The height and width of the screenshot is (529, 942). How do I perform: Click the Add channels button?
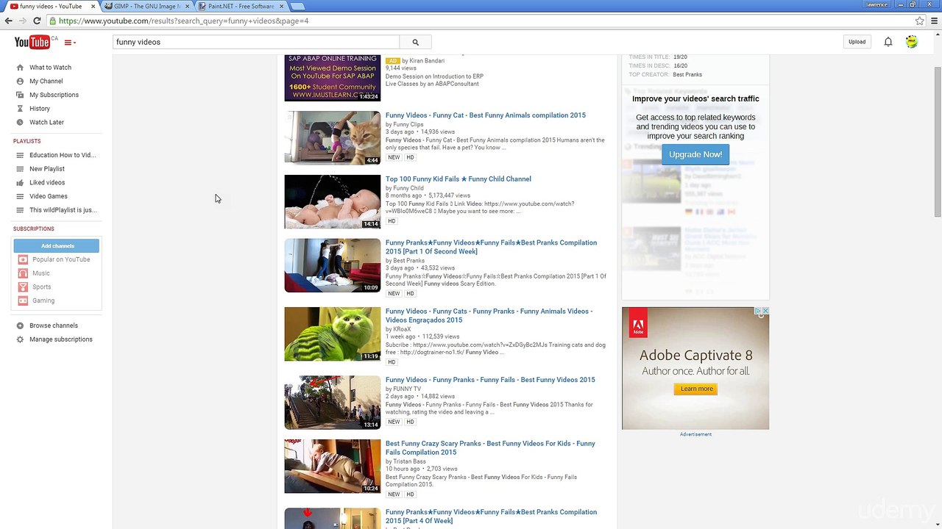pyautogui.click(x=56, y=245)
